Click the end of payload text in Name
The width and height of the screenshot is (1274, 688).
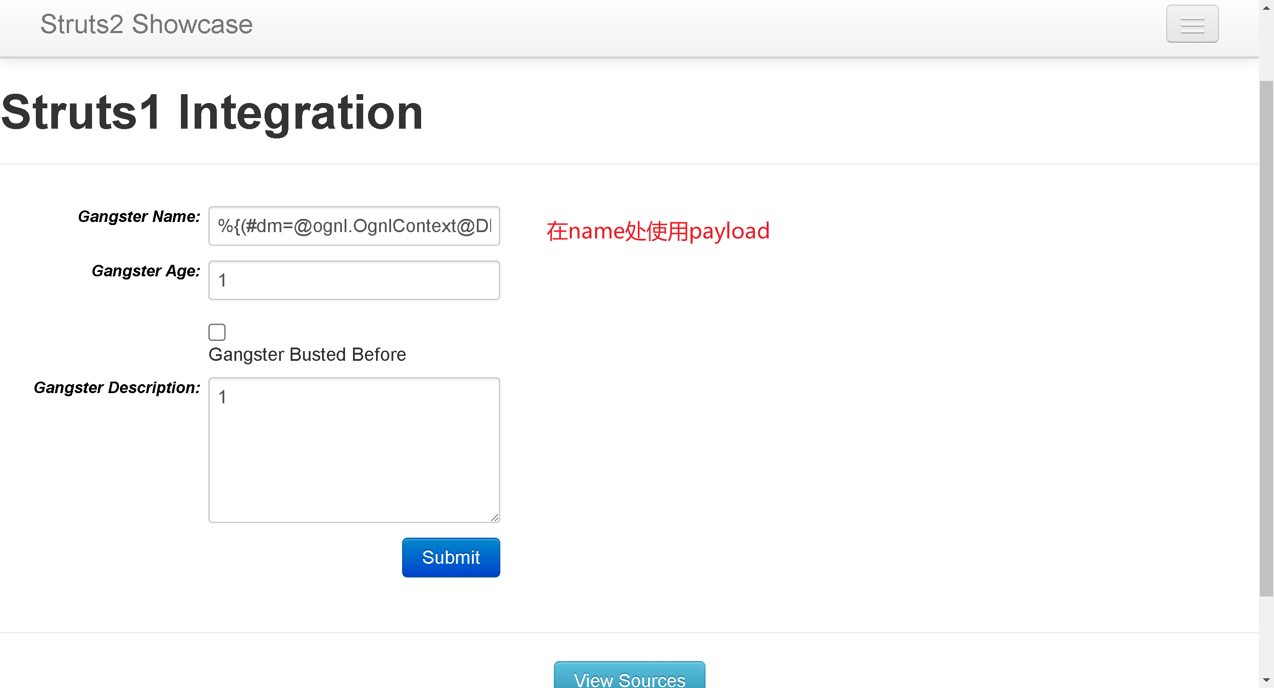click(x=490, y=226)
